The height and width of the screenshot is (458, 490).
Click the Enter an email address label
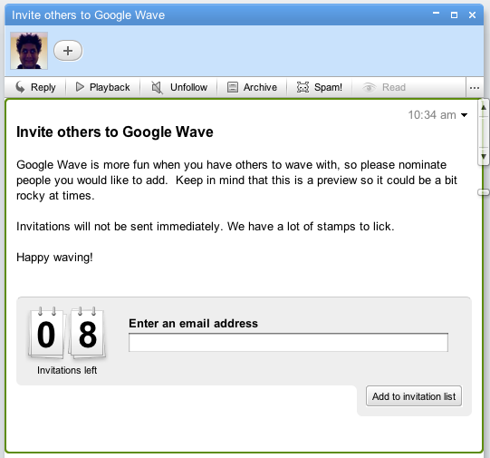(194, 323)
